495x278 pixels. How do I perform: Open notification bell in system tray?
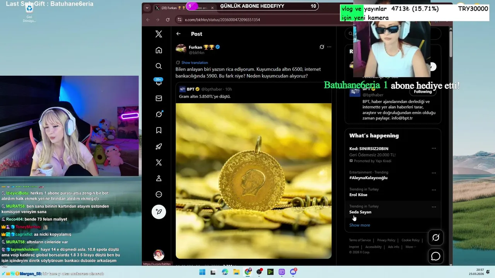pyautogui.click(x=488, y=272)
